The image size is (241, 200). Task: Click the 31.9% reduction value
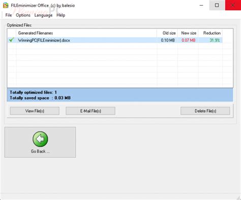215,40
